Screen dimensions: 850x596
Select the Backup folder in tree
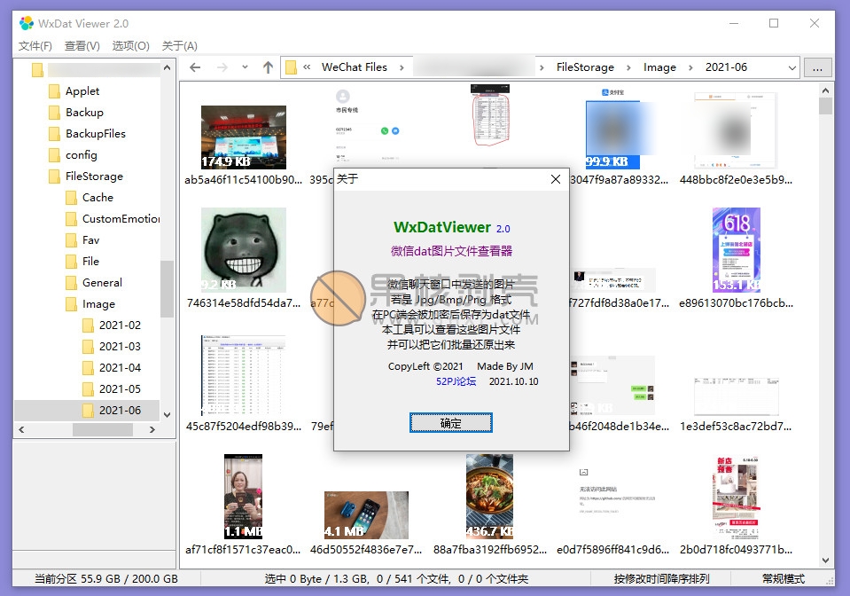84,113
